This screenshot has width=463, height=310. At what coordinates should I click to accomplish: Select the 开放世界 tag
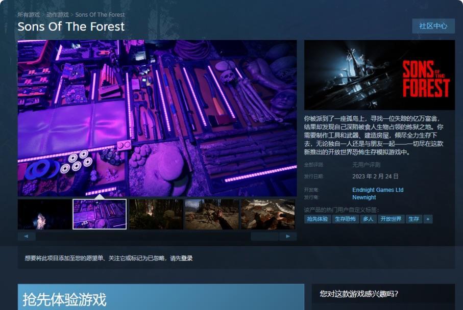[x=391, y=219]
